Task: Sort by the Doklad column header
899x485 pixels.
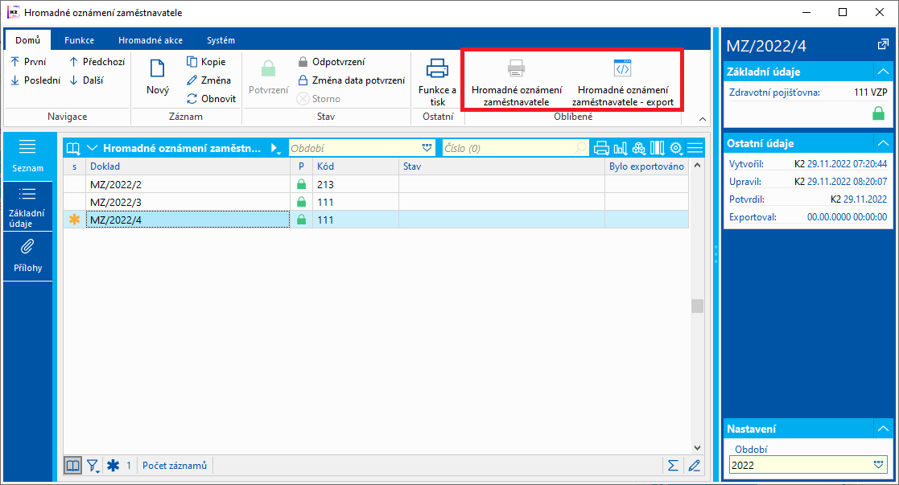Action: (188, 166)
